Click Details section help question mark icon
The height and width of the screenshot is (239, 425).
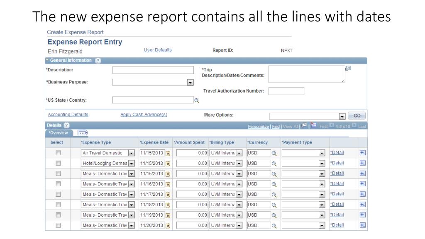click(x=67, y=125)
